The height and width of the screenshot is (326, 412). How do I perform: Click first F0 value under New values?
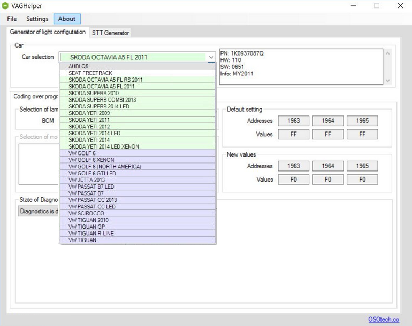click(294, 180)
